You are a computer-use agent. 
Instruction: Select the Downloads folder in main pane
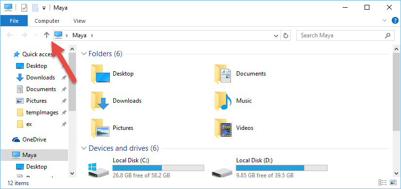[116, 101]
